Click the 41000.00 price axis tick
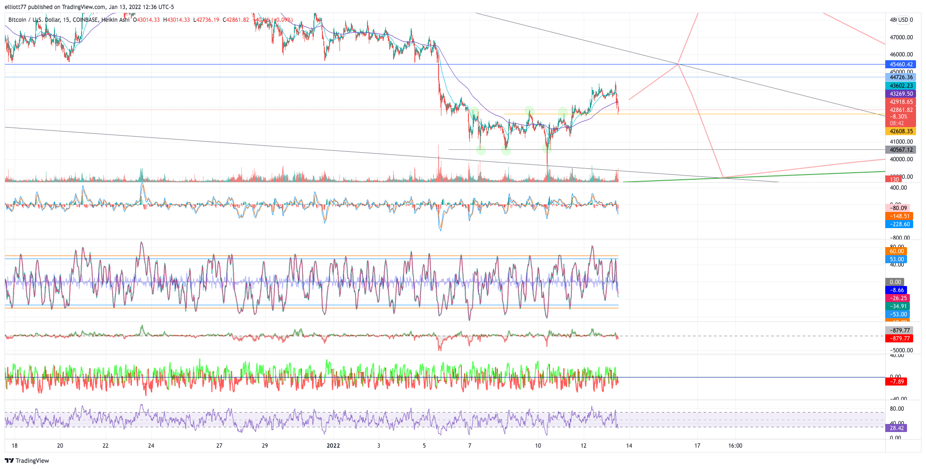 [x=901, y=142]
